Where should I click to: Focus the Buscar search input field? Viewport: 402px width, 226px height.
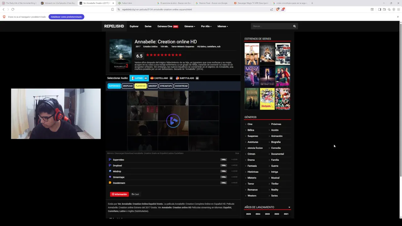click(x=272, y=26)
